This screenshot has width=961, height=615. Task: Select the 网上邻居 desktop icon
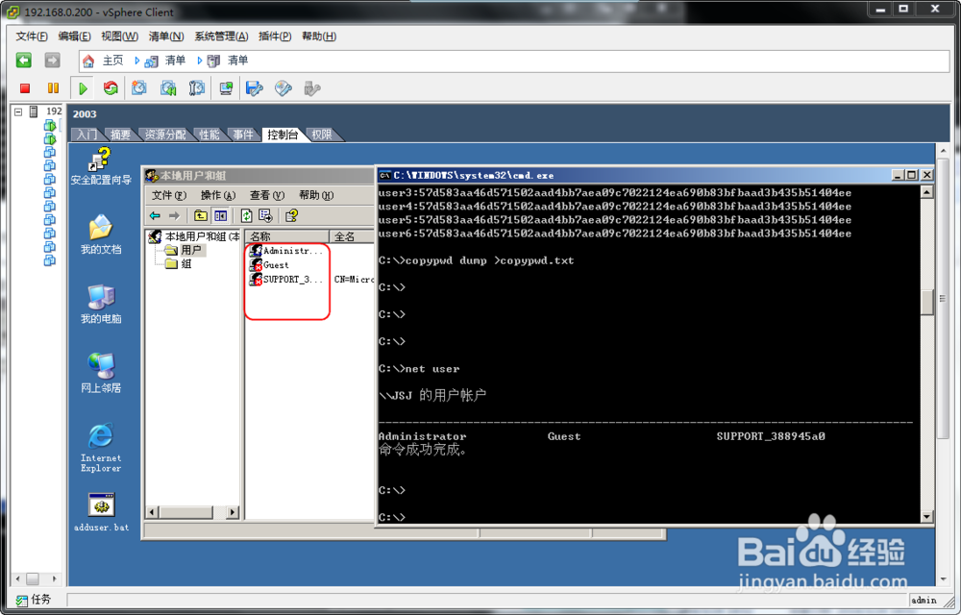pyautogui.click(x=101, y=373)
